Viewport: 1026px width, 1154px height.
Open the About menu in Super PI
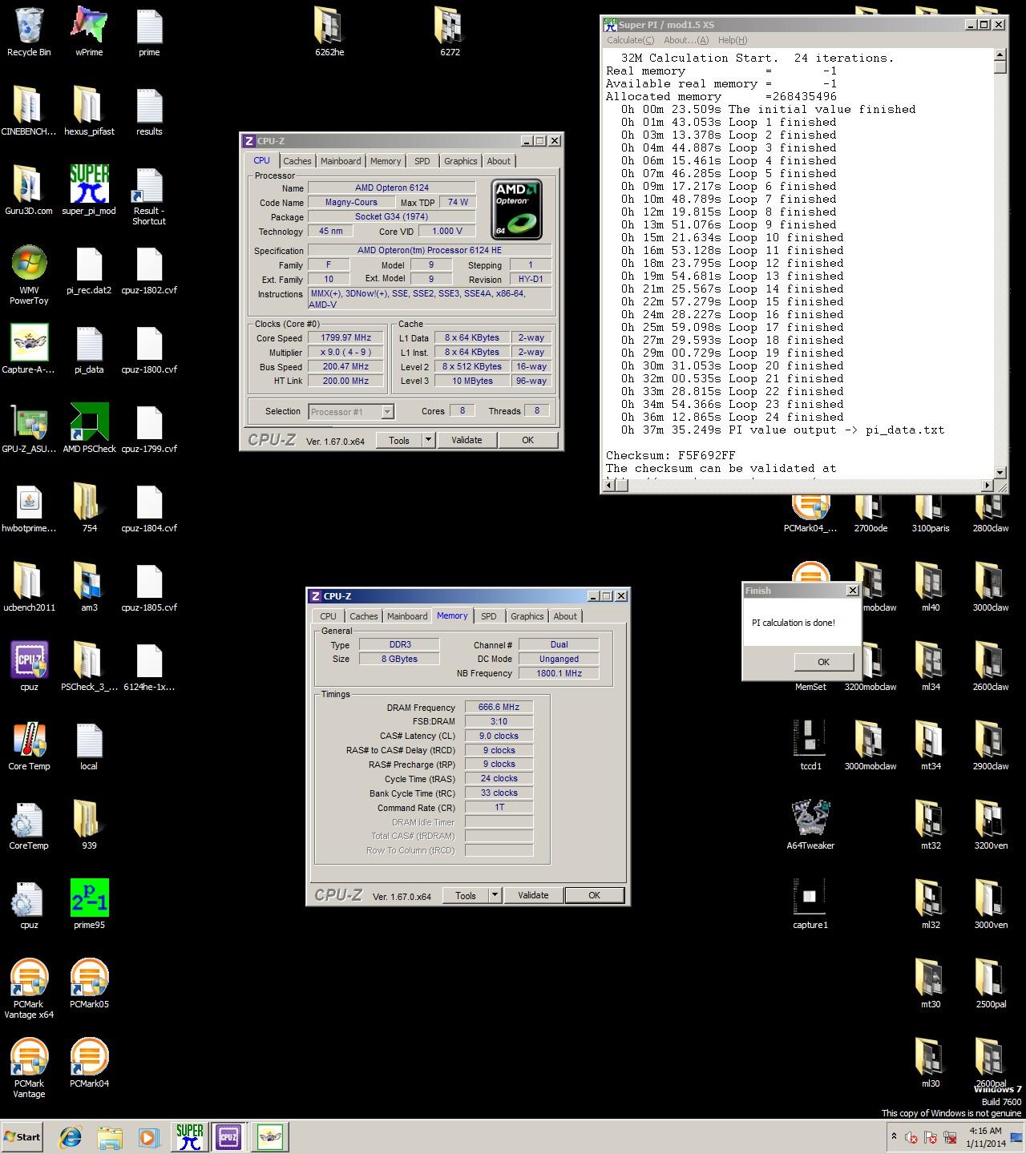coord(686,40)
